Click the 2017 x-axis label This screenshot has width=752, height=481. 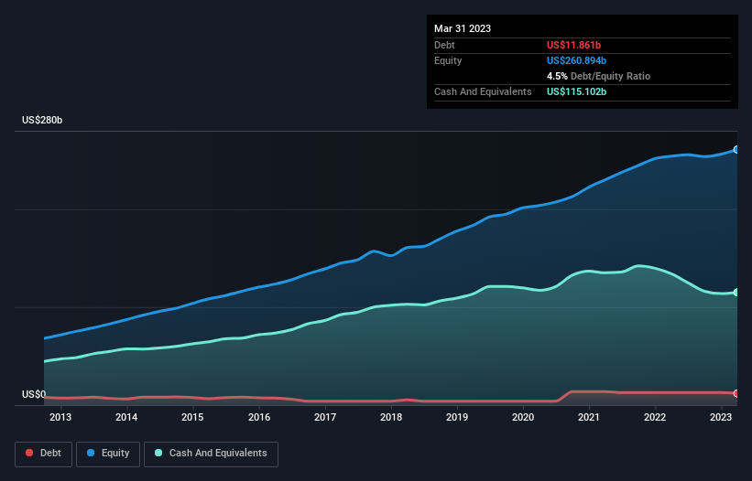325,417
